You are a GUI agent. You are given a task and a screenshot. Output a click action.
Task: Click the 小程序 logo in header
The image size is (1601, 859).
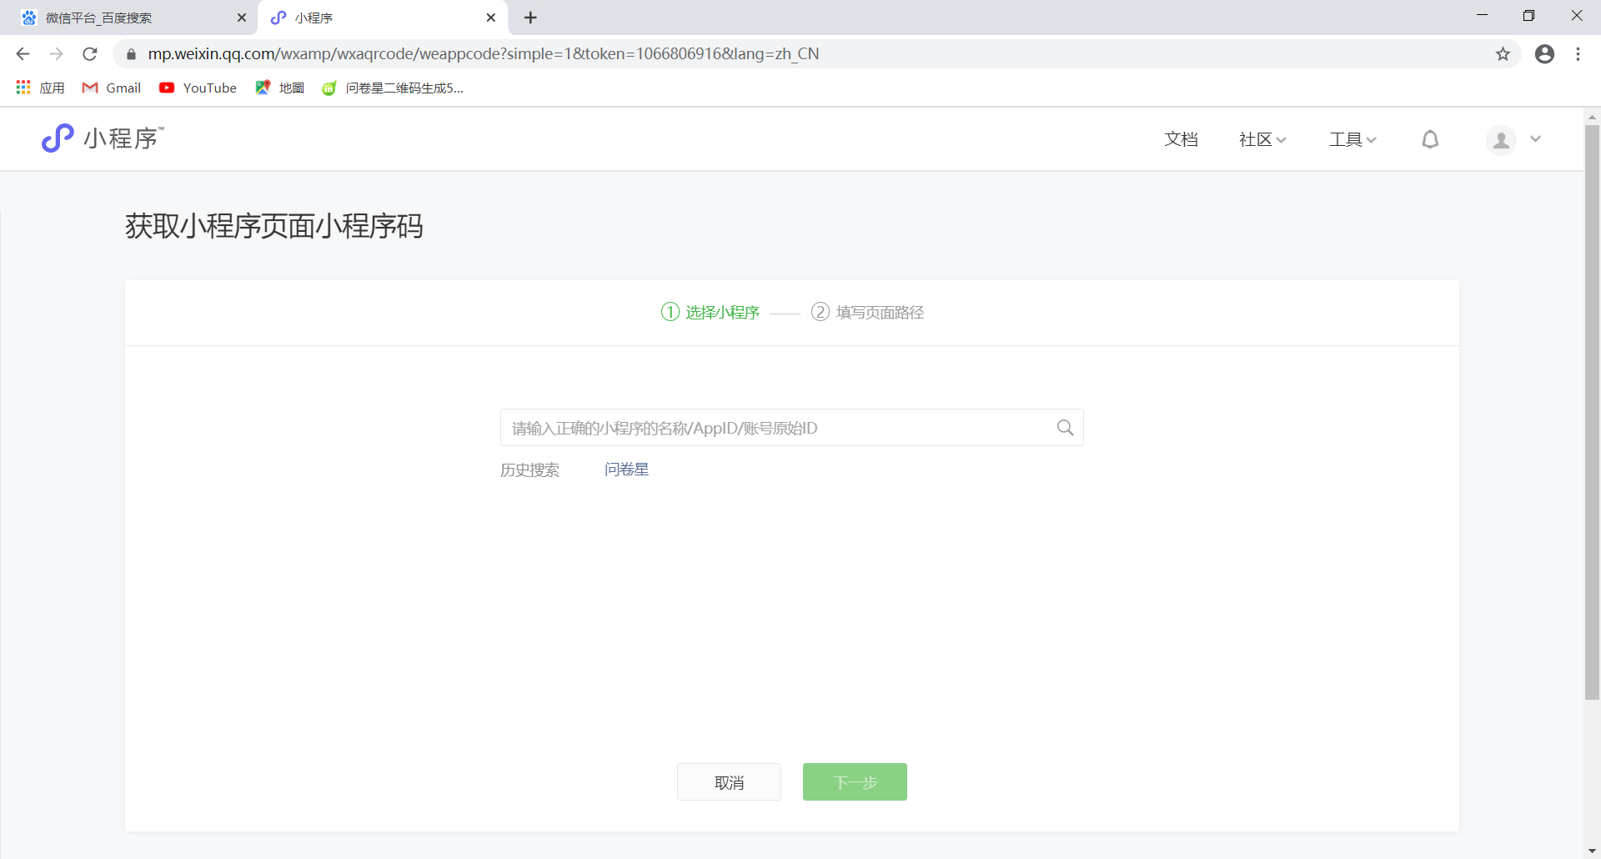[103, 138]
